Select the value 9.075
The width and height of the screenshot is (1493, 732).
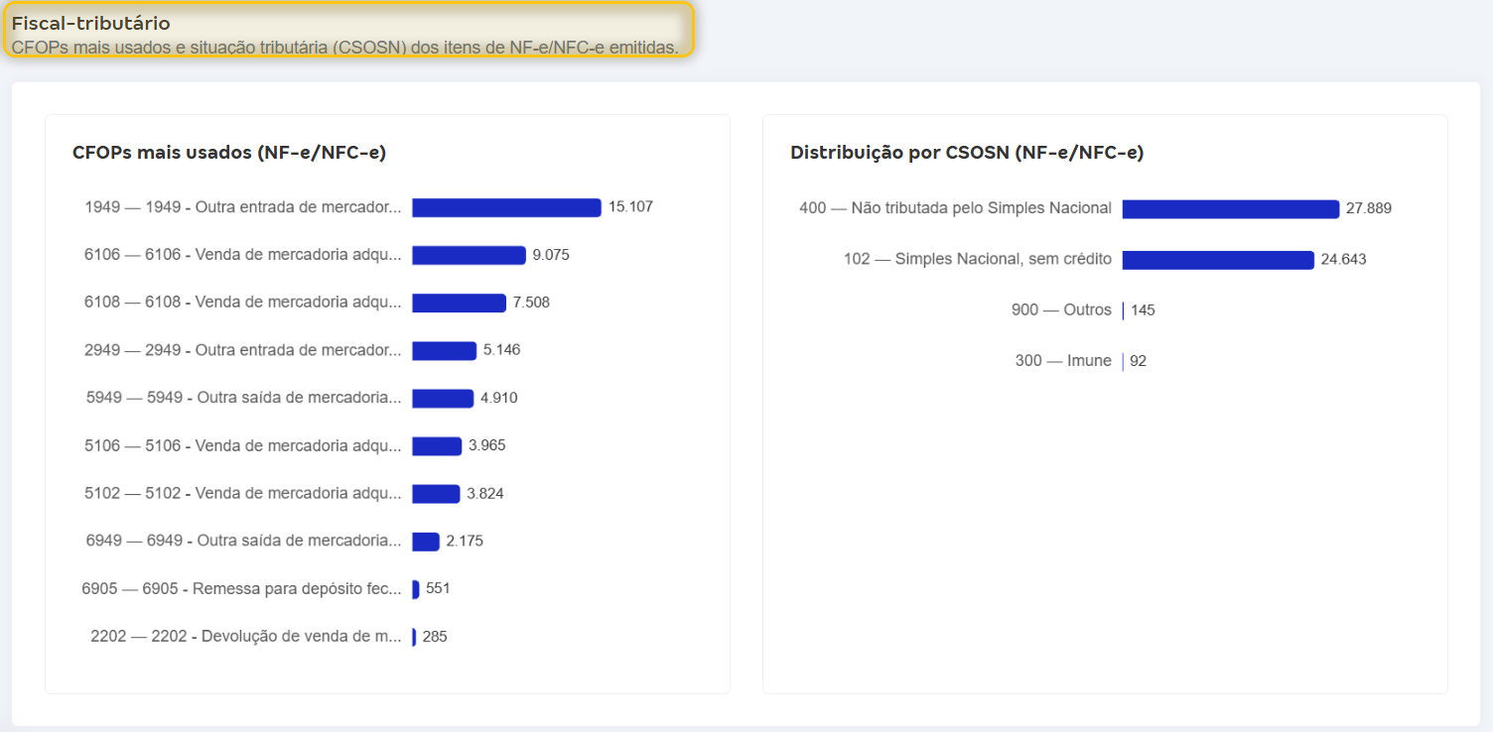click(551, 255)
